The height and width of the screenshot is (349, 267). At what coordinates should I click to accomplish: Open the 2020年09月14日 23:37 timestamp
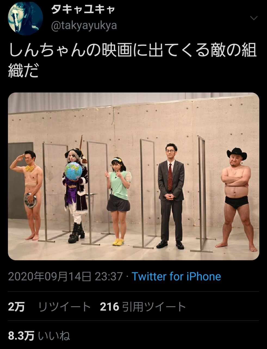[x=66, y=276]
